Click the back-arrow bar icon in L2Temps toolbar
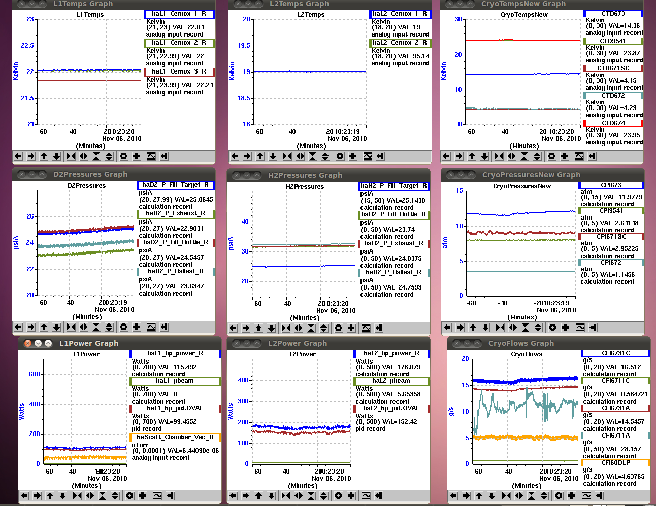This screenshot has height=506, width=656. point(380,156)
